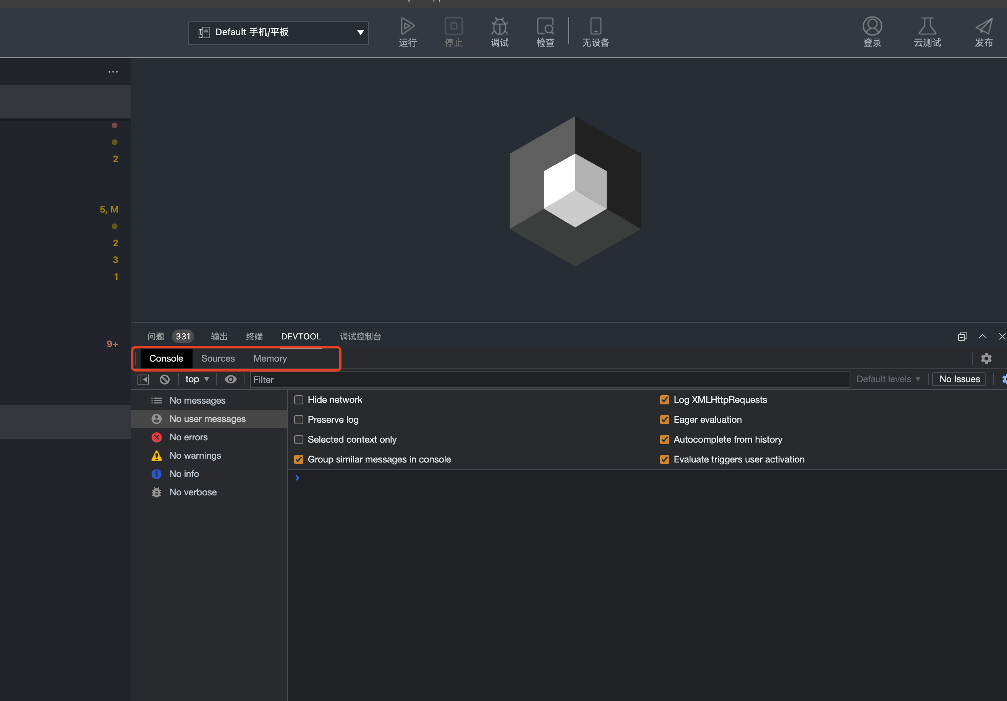Viewport: 1007px width, 701px height.
Task: Click the 331 problems count badge
Action: click(x=183, y=337)
